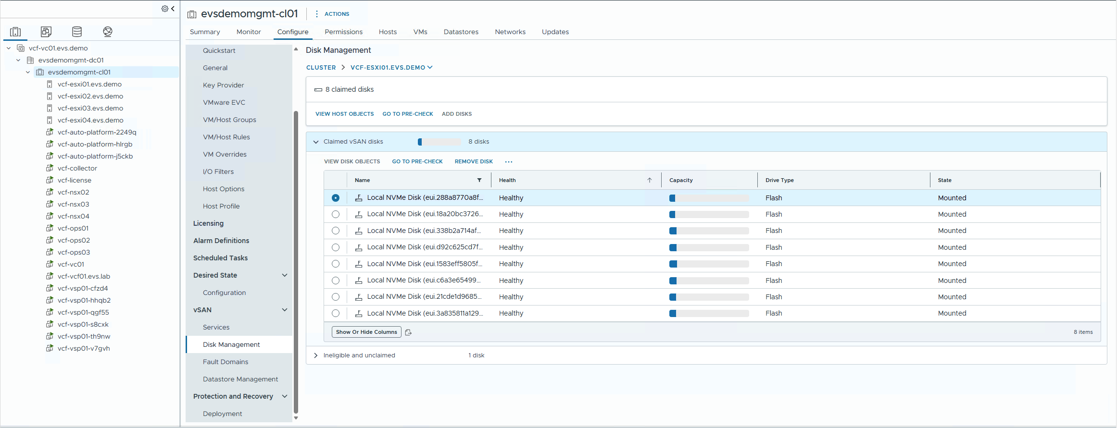Click the copy/export icon next to Show Or Hide Columns
Screen dimensions: 1117x428
(x=408, y=332)
